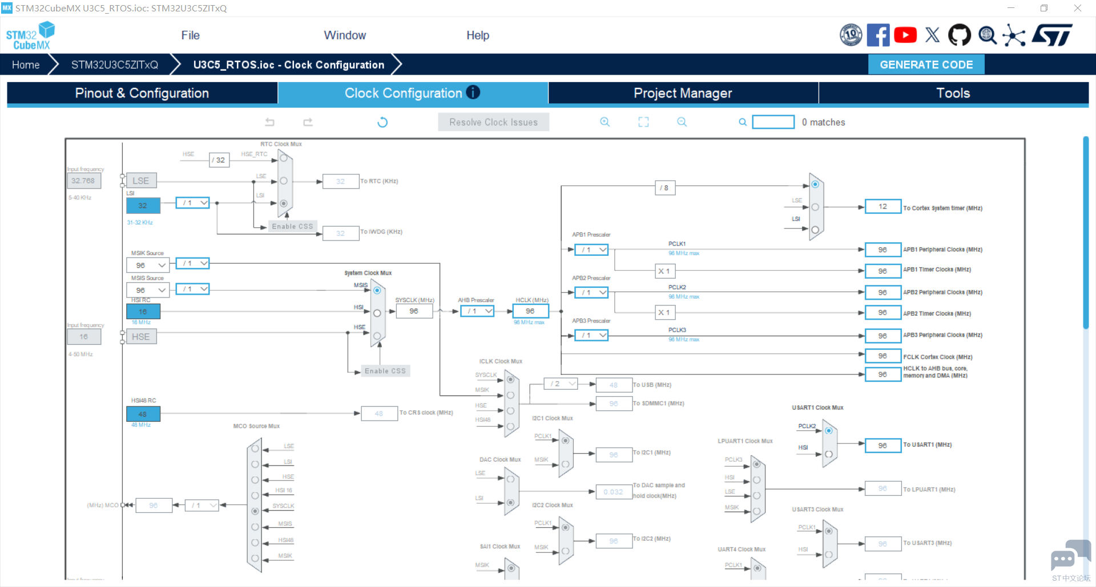
Task: Select HSI in System Clock Mux
Action: [x=377, y=313]
